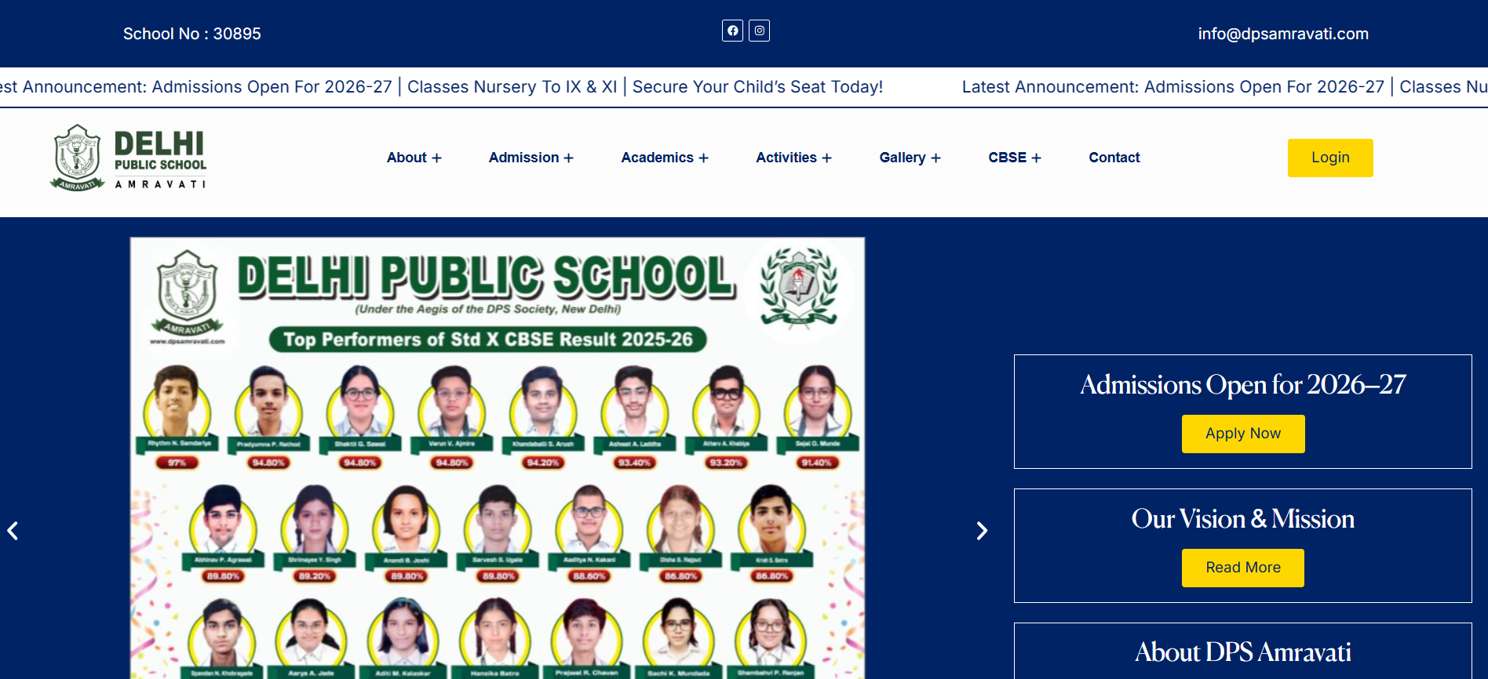Open the Top Performers results banner image
Image resolution: width=1488 pixels, height=679 pixels.
tap(498, 458)
